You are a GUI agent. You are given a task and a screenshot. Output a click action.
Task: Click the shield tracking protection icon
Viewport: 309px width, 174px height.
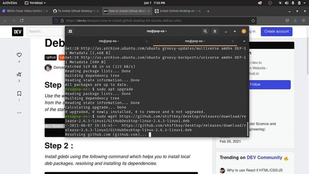point(56,20)
